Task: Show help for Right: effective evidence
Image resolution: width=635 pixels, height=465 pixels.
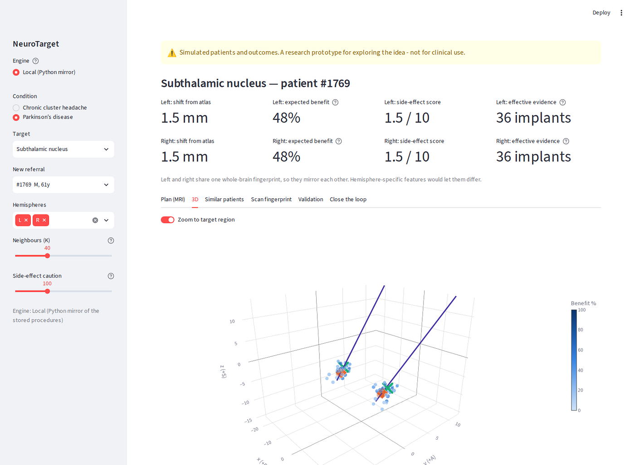Action: click(x=566, y=141)
